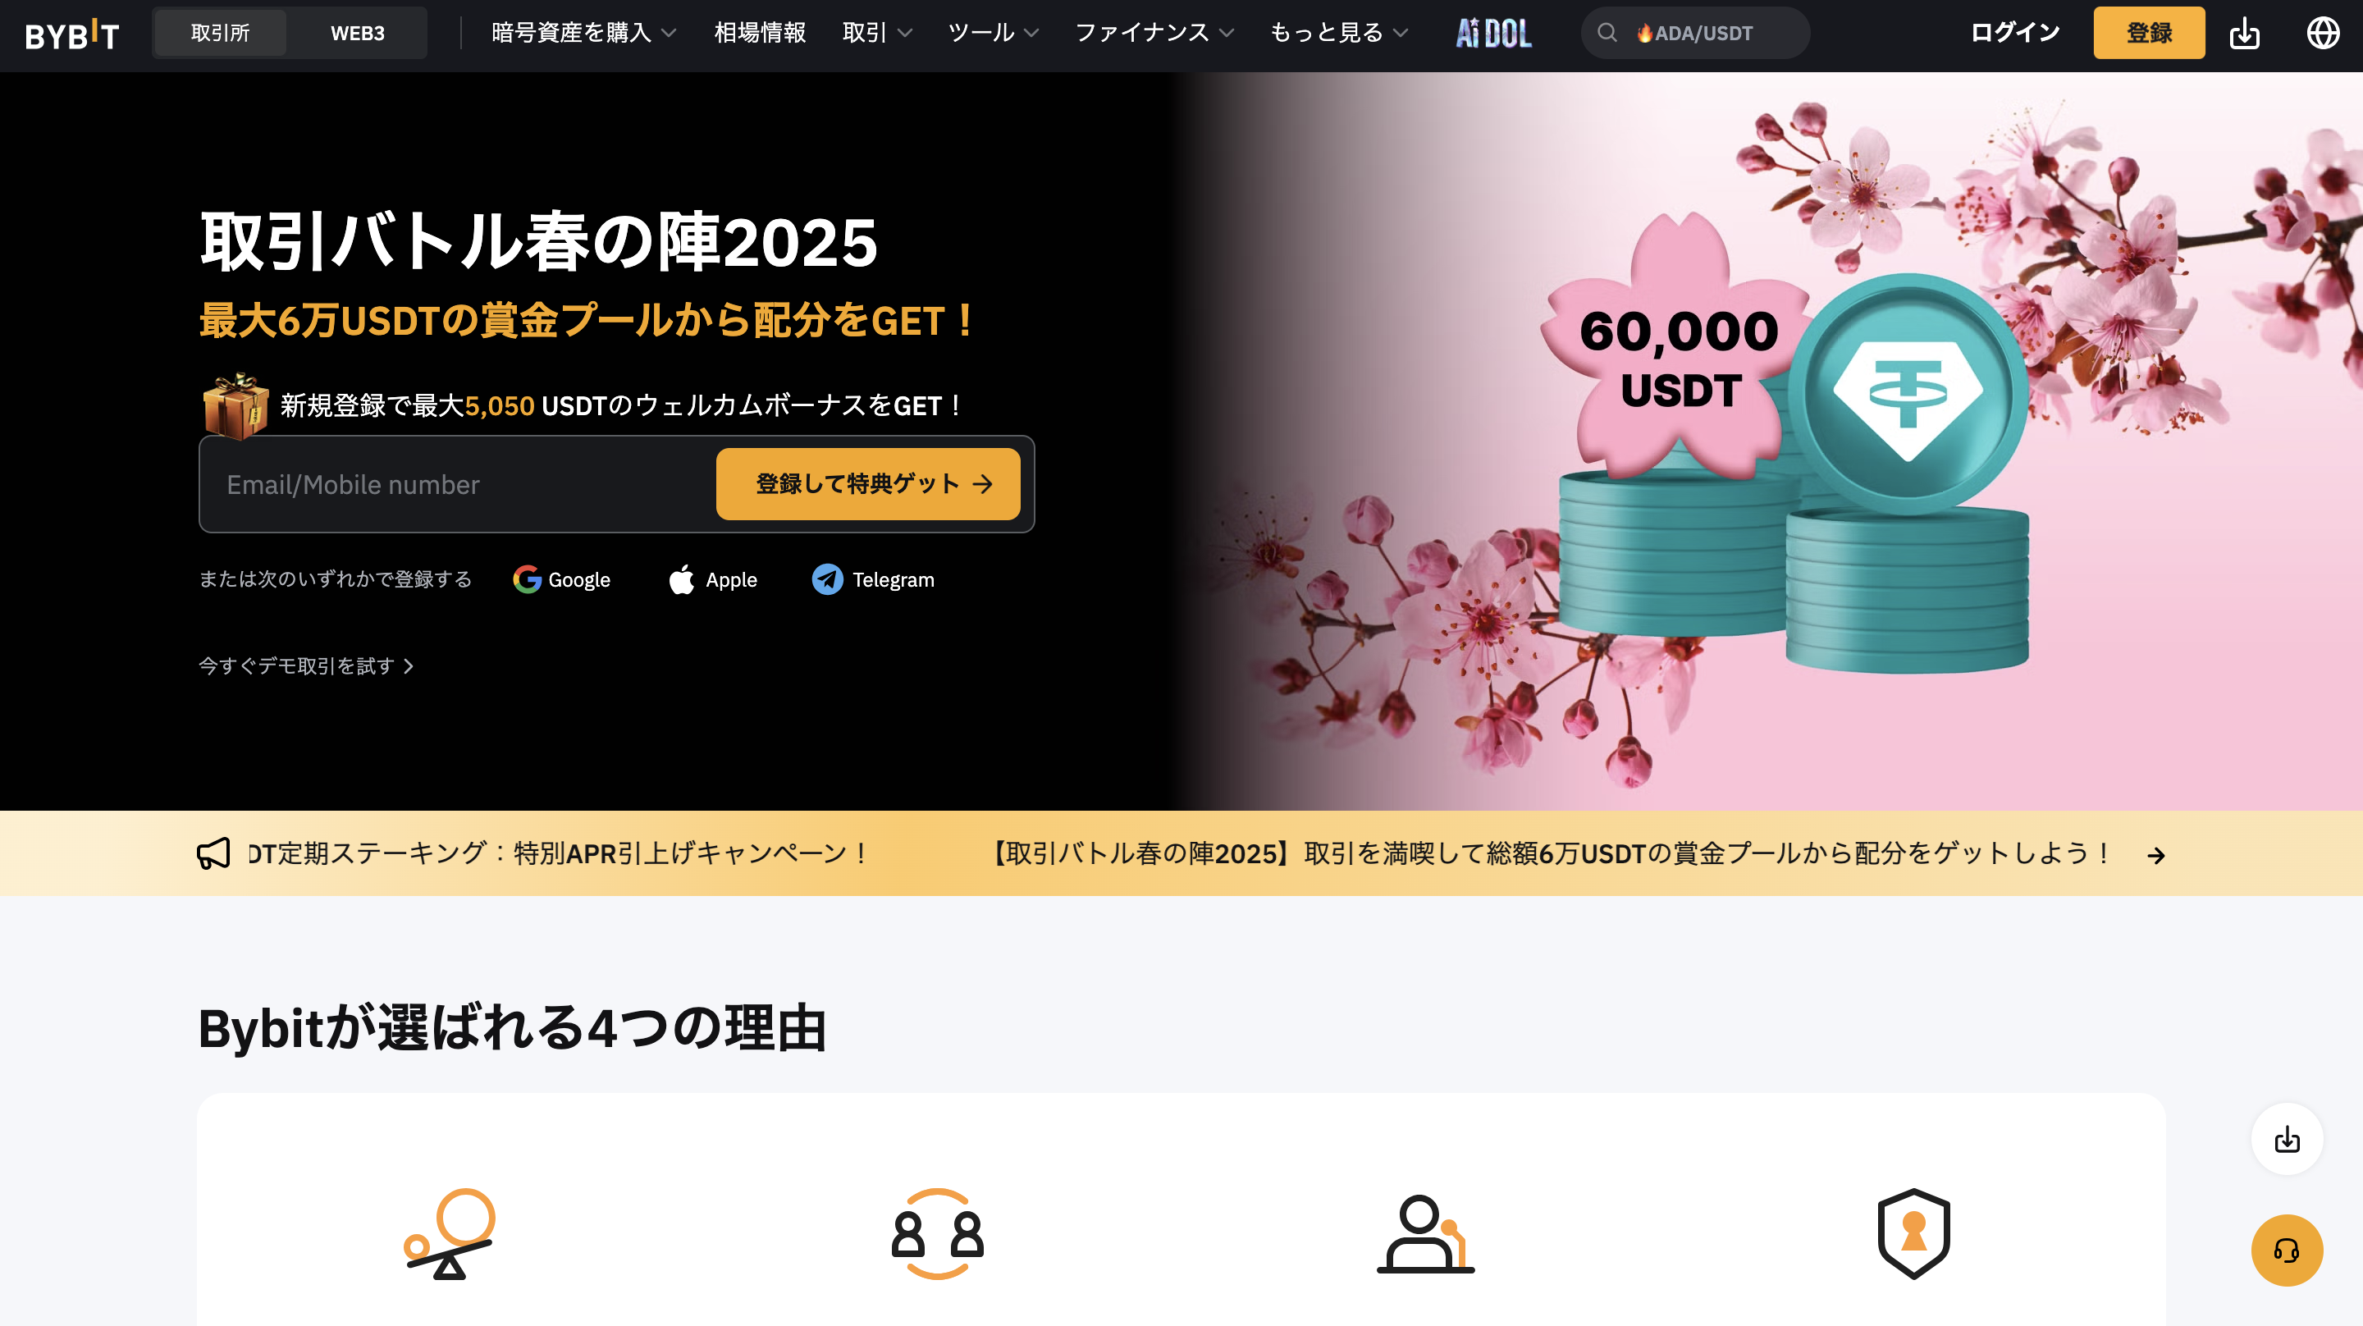The height and width of the screenshot is (1326, 2363).
Task: Click the 登録して特典ゲット button
Action: 868,483
